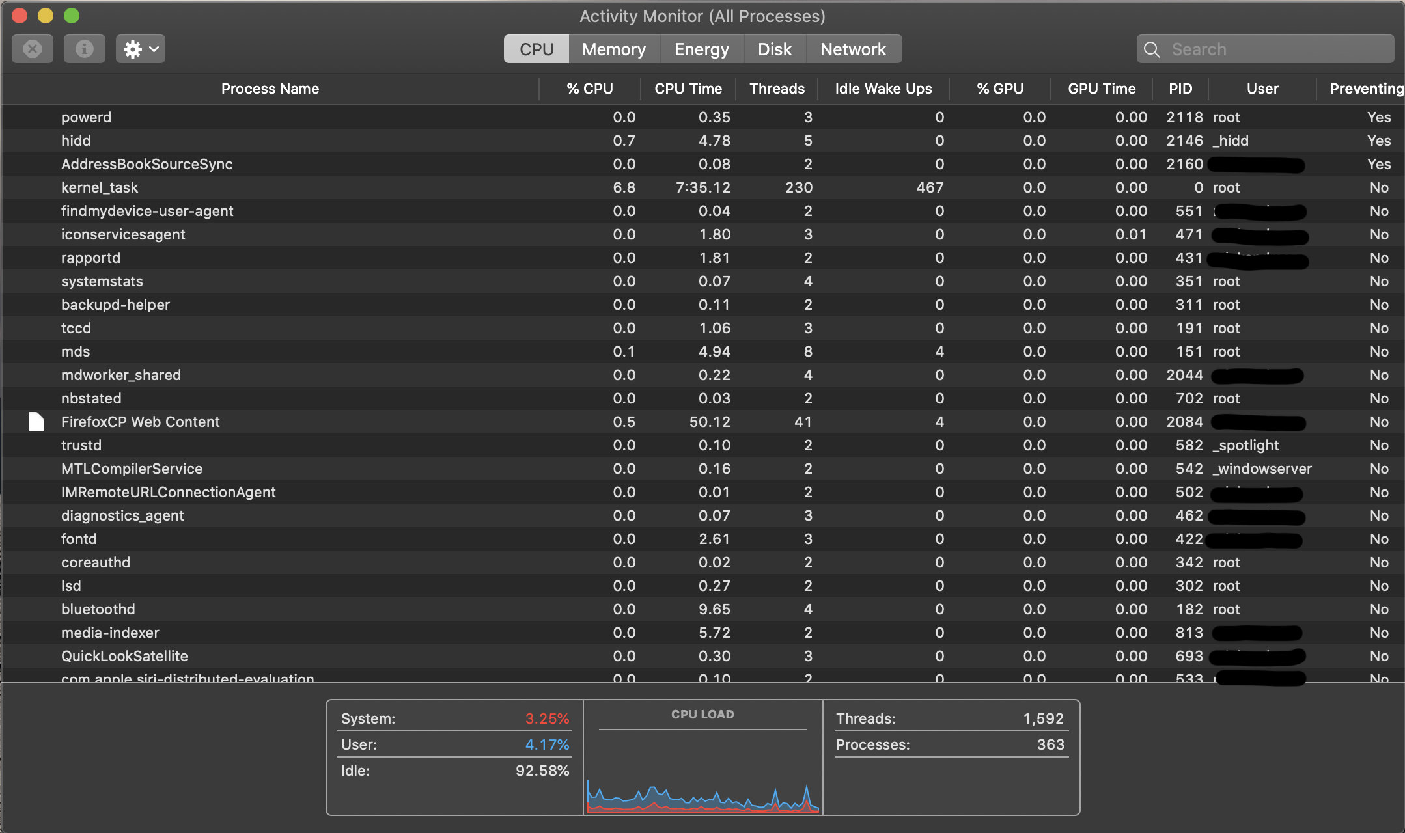Click inside the Search field
1405x833 pixels.
coord(1276,49)
